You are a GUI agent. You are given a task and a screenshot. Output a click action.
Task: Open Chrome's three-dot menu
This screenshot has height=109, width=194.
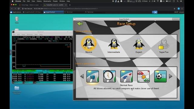coord(182,9)
